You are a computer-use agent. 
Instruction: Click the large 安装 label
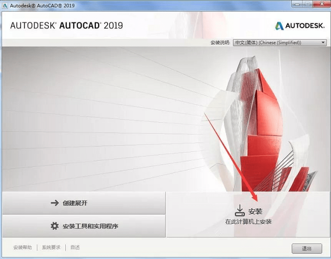pos(256,211)
